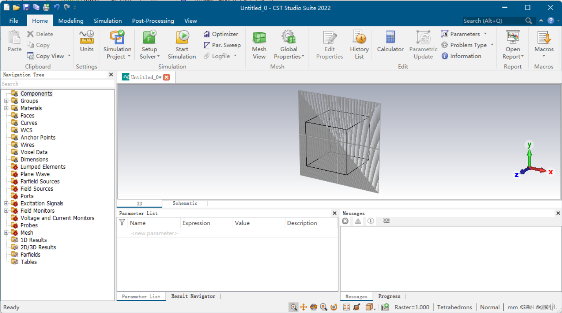Click the Information icon in Edit group

[445, 56]
